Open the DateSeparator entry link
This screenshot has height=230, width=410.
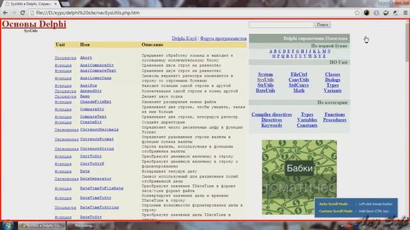coord(95,179)
